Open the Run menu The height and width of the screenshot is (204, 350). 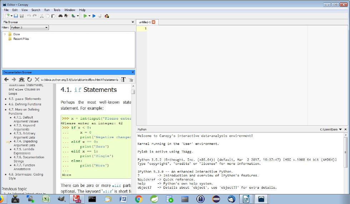[47, 10]
